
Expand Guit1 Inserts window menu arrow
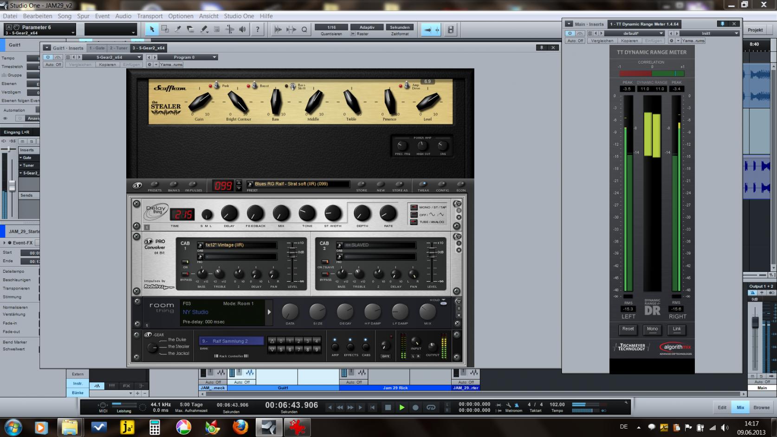click(47, 48)
